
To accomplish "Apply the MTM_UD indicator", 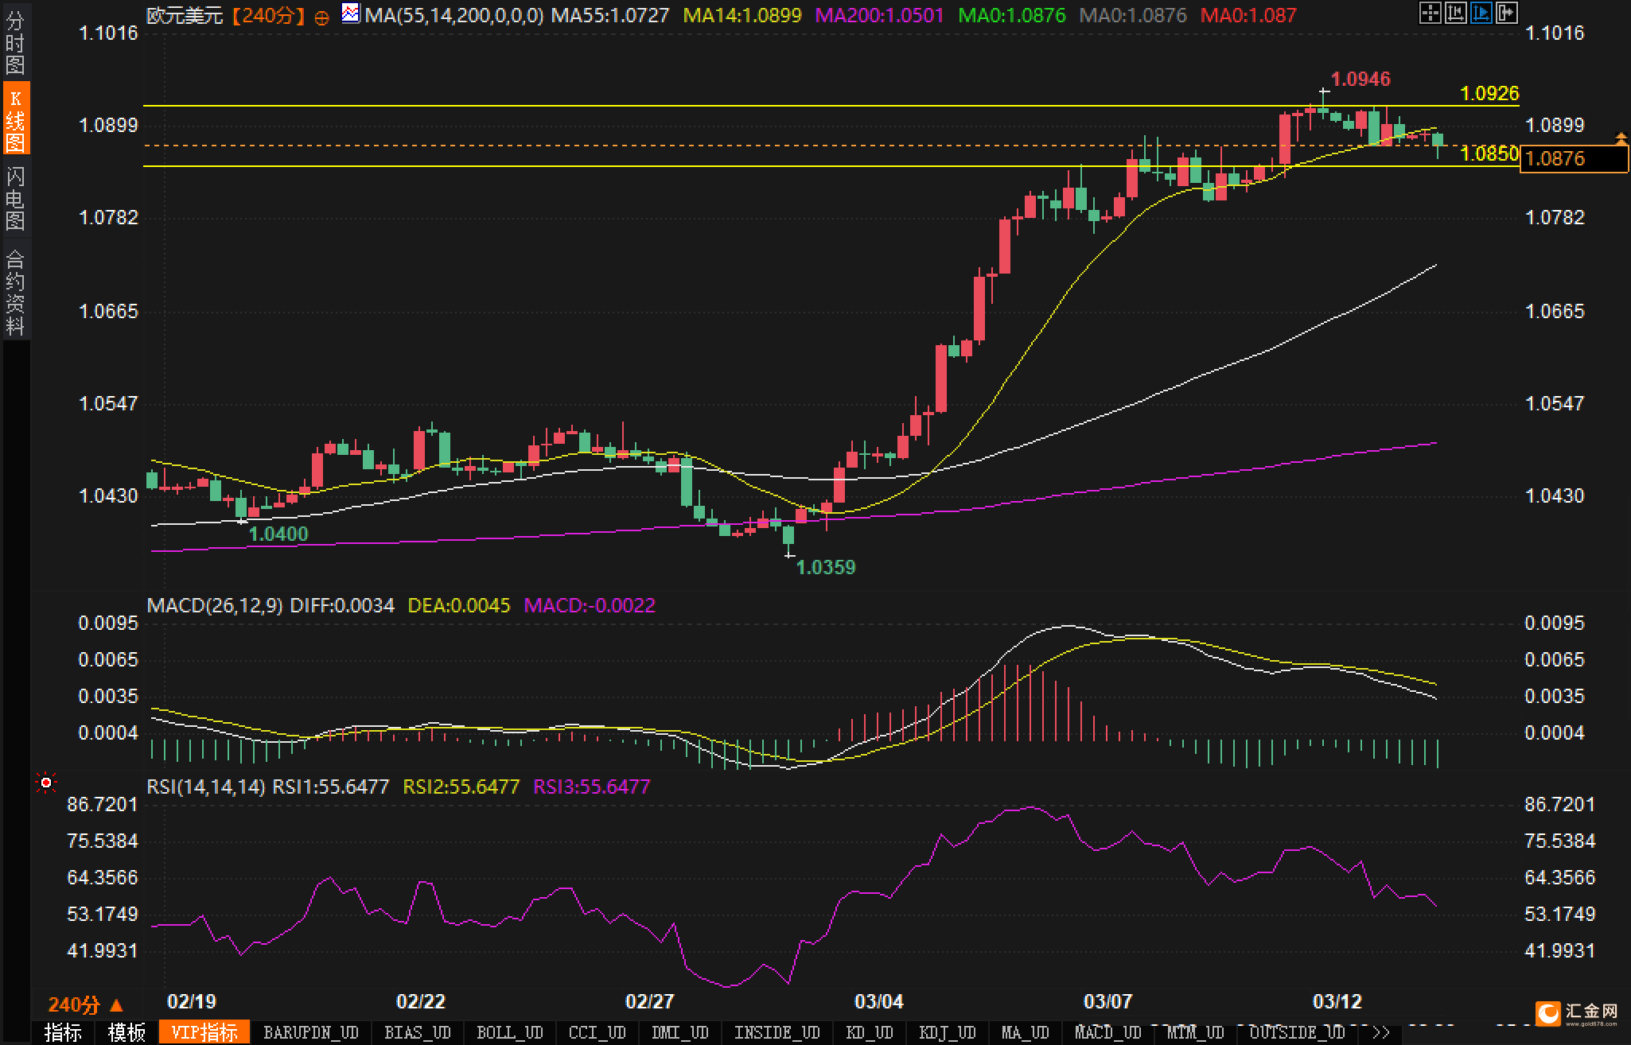I will pyautogui.click(x=1195, y=1032).
